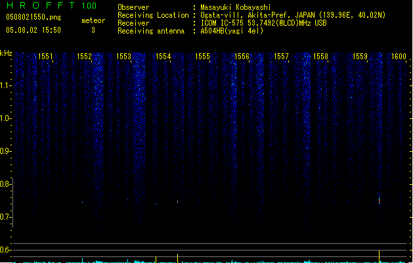Click the faint echo dot near 1552
The width and height of the screenshot is (413, 263).
tap(83, 203)
